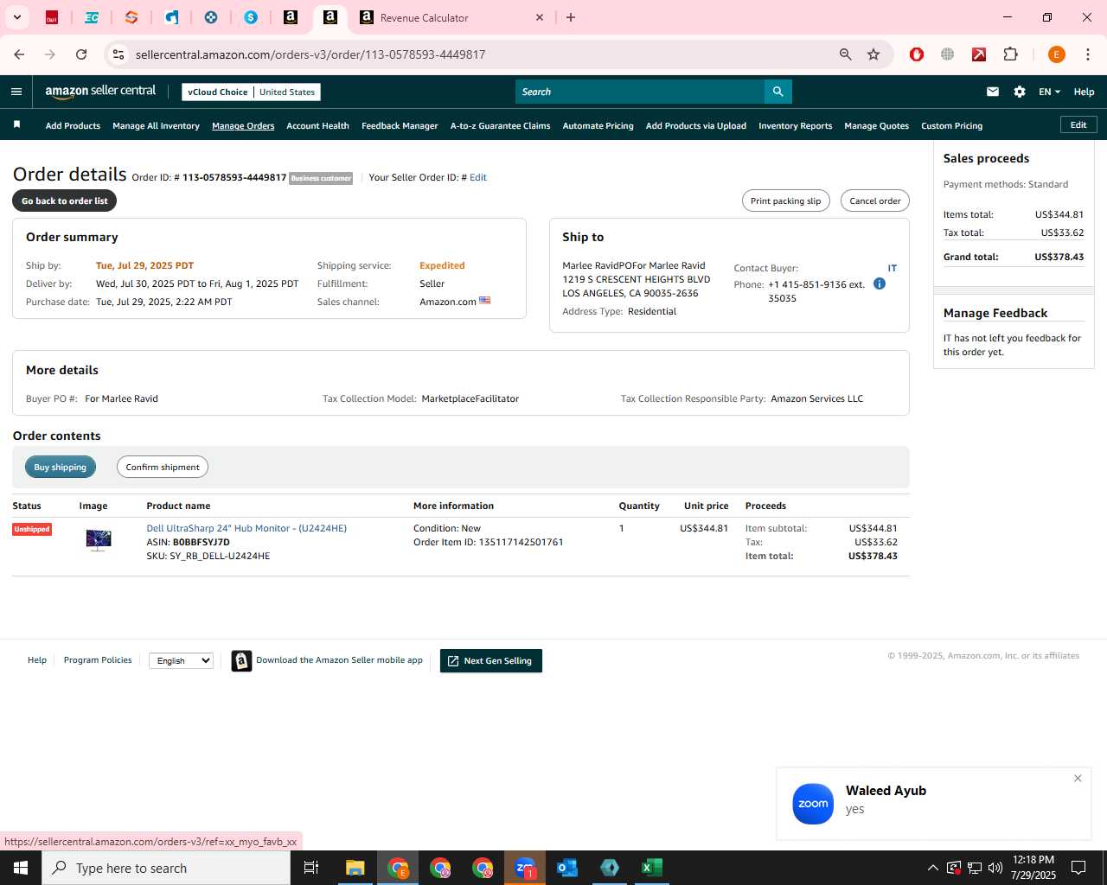Open Help in the top header

tap(1084, 92)
